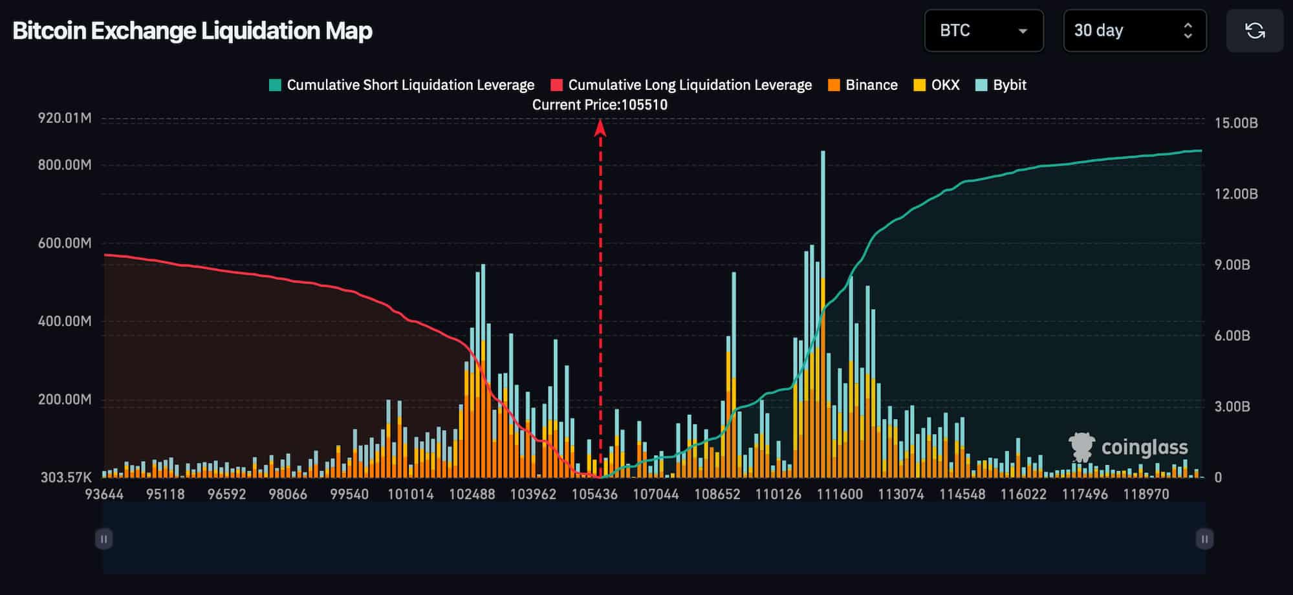Click the Bitcoin Exchange Liquidation Map title
This screenshot has width=1293, height=595.
[192, 30]
